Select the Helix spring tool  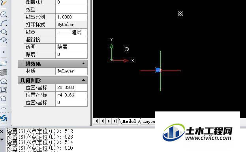pyautogui.click(x=4, y=72)
